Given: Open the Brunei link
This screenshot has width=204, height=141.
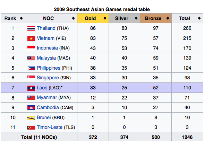Looking at the screenshot, I should pyautogui.click(x=44, y=117).
